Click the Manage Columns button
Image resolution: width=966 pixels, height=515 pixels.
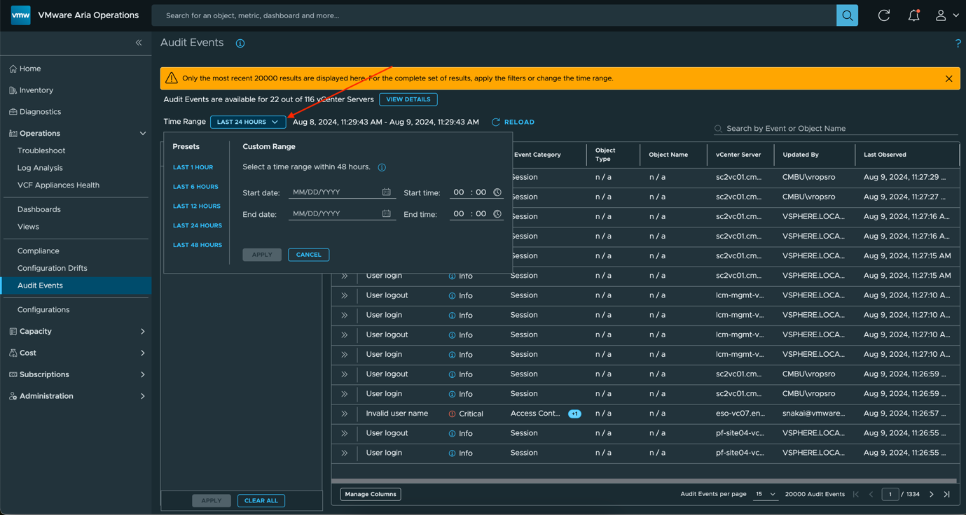coord(371,494)
